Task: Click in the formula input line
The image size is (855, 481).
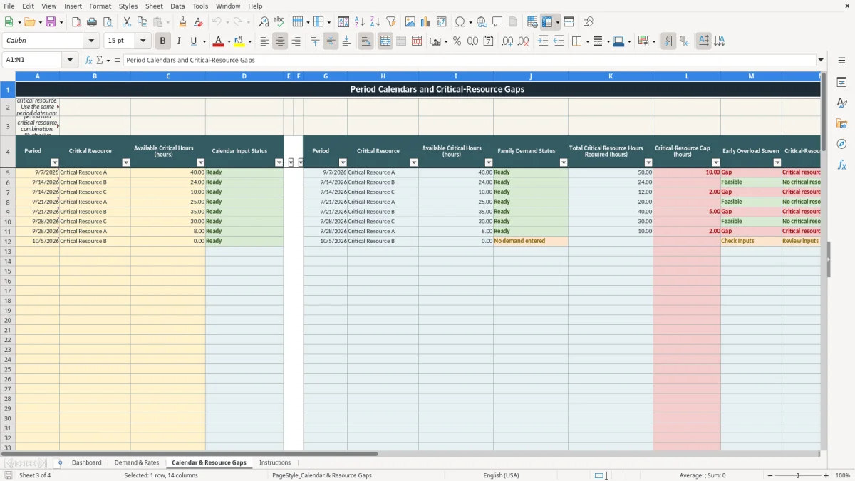Action: coord(469,60)
